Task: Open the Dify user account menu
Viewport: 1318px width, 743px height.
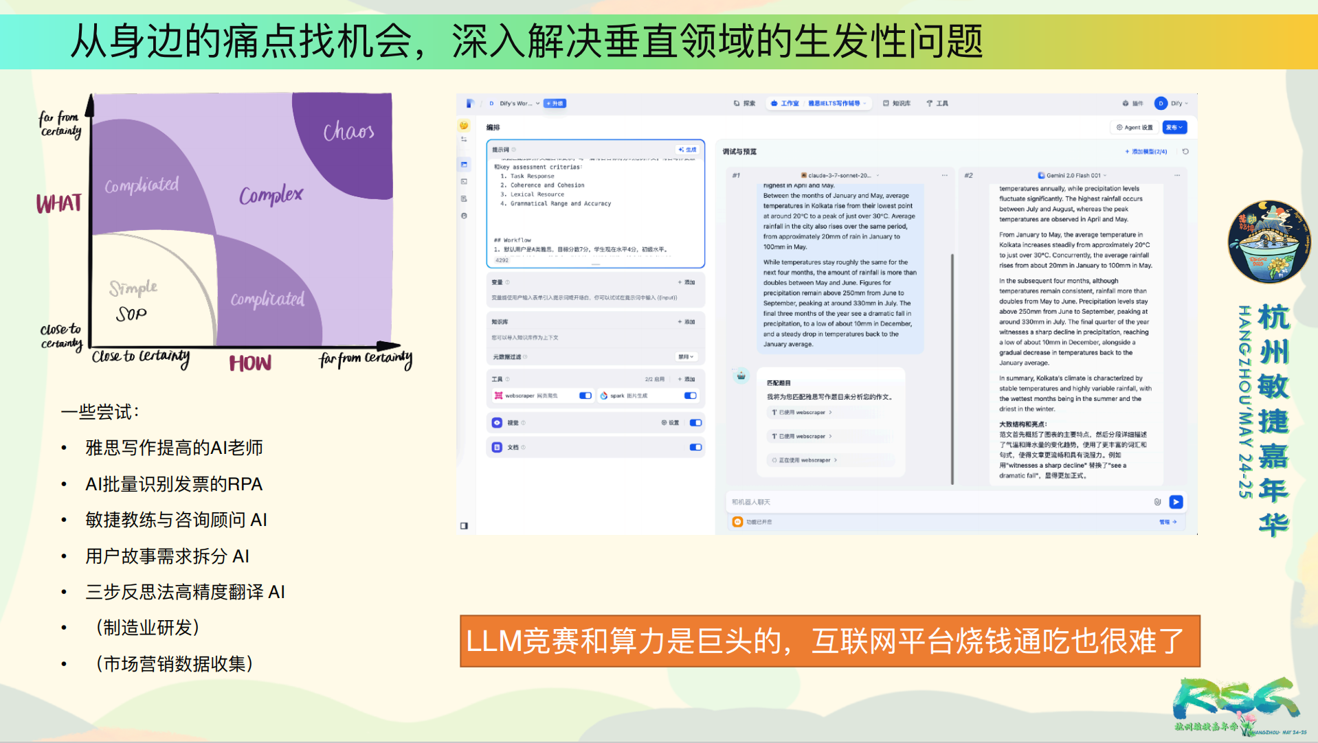Action: click(x=1172, y=104)
